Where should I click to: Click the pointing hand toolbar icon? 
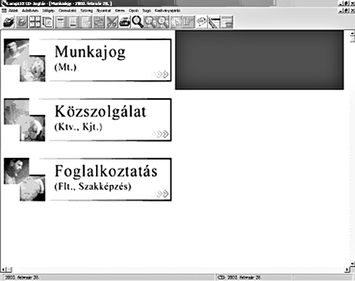(202, 22)
